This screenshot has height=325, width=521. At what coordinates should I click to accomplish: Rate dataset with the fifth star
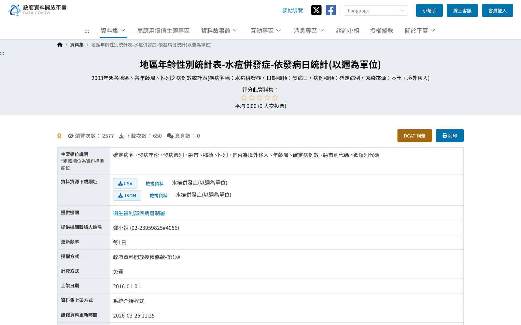coord(275,97)
